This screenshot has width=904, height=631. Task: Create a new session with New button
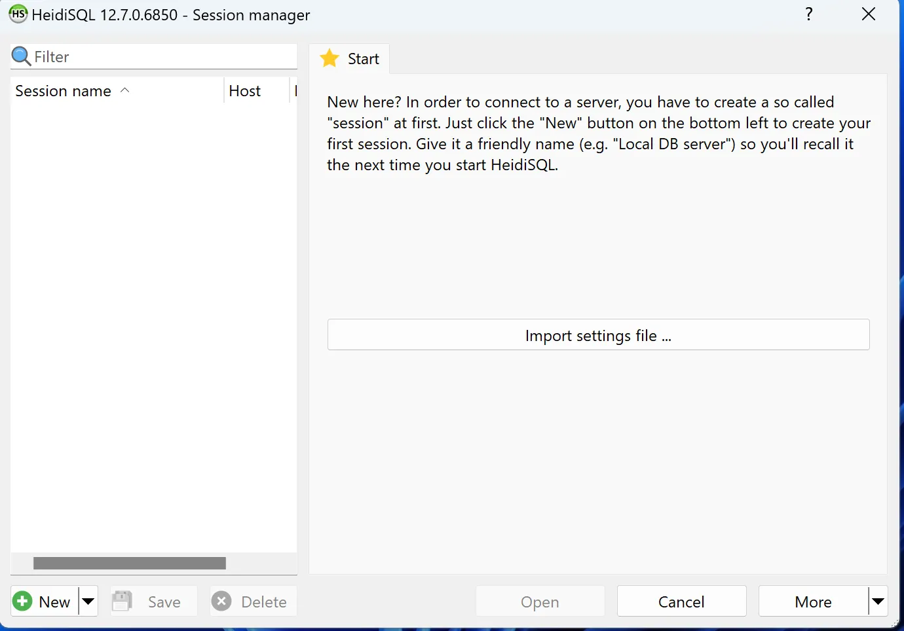pyautogui.click(x=45, y=602)
